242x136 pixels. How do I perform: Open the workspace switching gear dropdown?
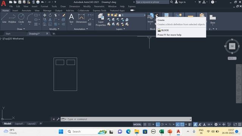coord(220,124)
